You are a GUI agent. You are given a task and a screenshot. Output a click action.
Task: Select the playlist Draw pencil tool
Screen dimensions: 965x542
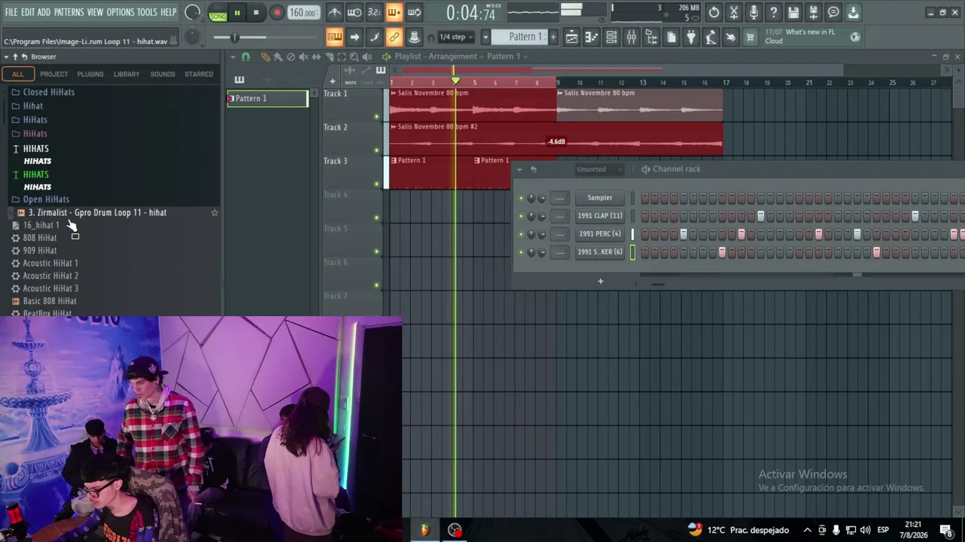pyautogui.click(x=265, y=56)
